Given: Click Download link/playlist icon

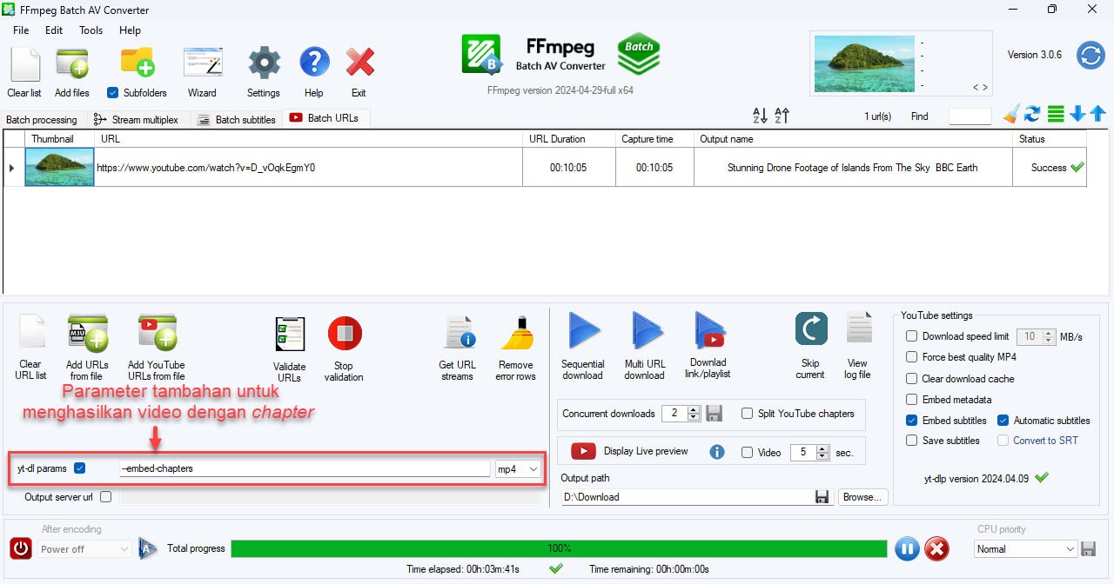Looking at the screenshot, I should tap(709, 331).
